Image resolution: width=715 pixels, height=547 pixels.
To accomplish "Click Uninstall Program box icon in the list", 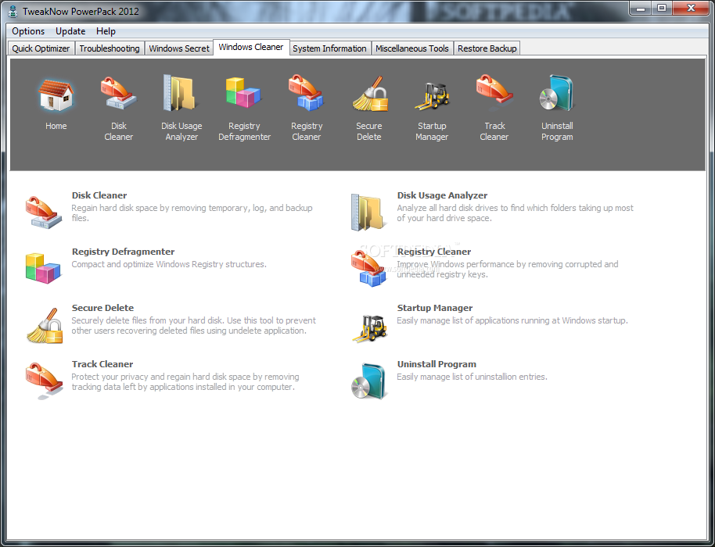I will click(368, 381).
